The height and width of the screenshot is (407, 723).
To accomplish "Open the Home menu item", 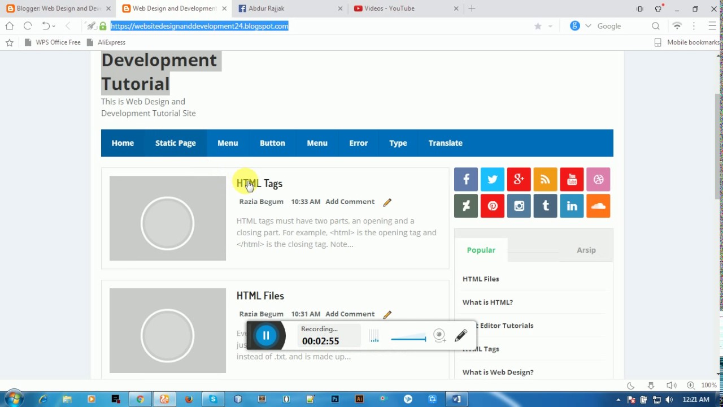I will point(123,143).
